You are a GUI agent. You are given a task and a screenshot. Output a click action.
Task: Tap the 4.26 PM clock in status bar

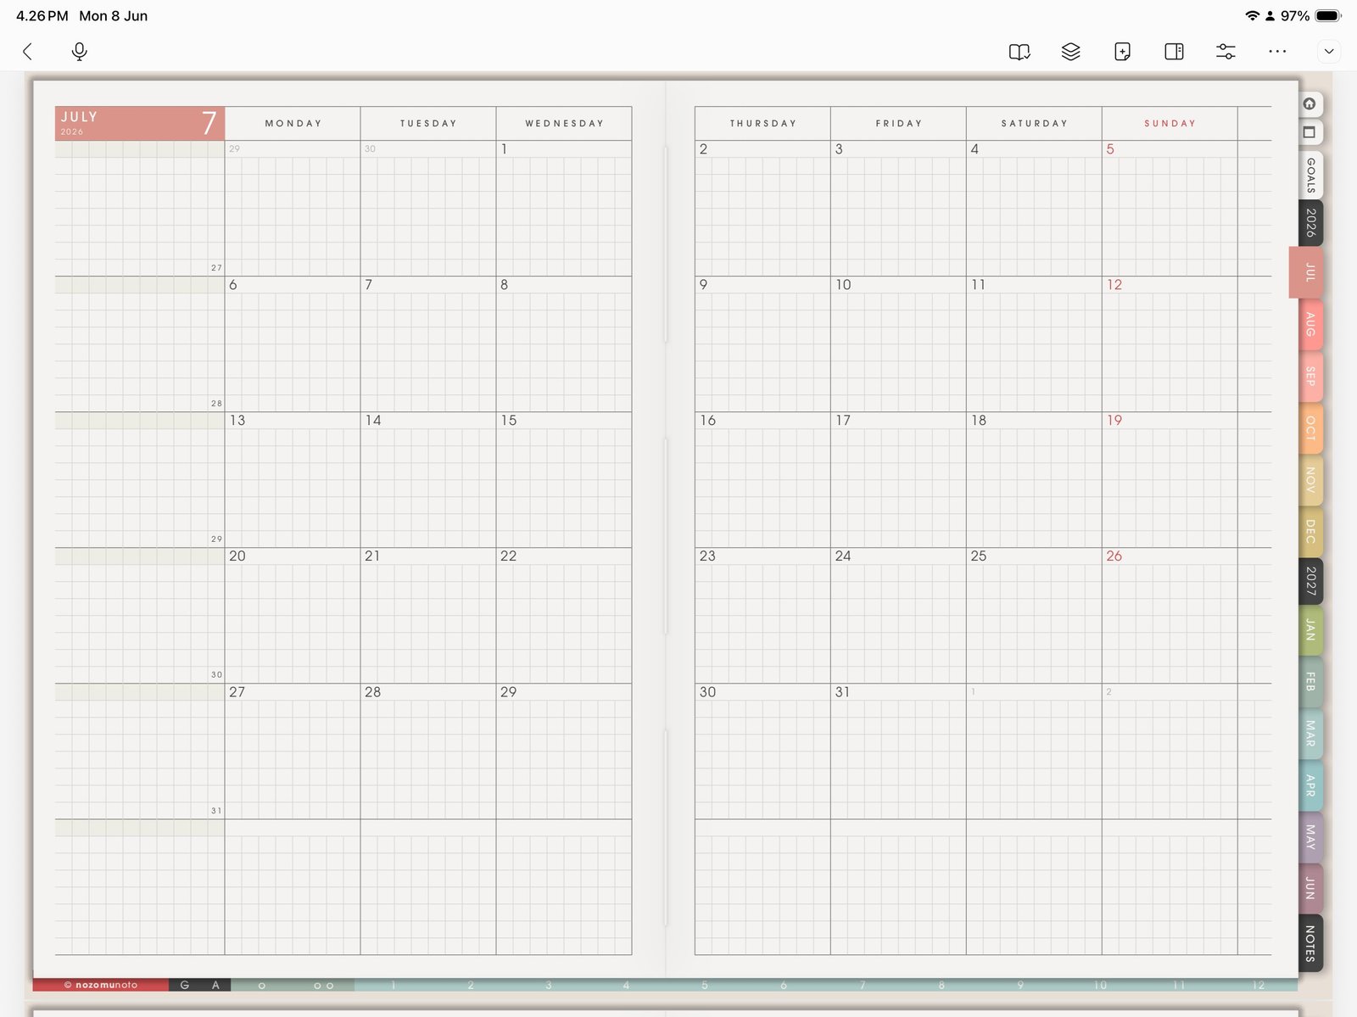pyautogui.click(x=42, y=16)
